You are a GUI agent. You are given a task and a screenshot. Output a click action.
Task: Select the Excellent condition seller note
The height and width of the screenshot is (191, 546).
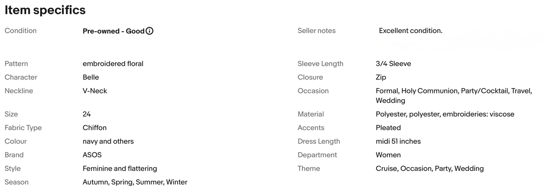[410, 31]
